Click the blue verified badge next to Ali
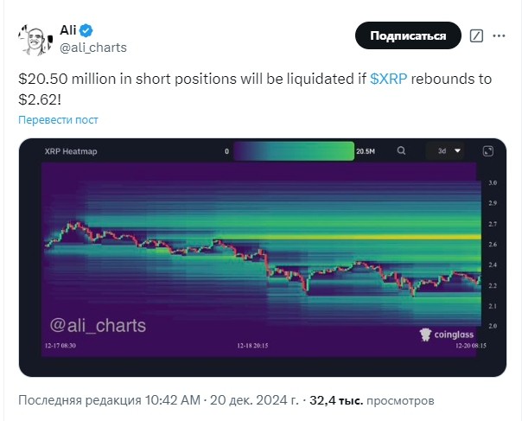Screen dimensions: 522x421 pyautogui.click(x=86, y=30)
